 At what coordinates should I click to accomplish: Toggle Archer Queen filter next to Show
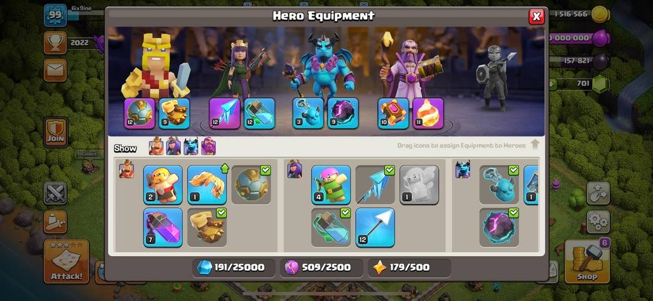173,147
